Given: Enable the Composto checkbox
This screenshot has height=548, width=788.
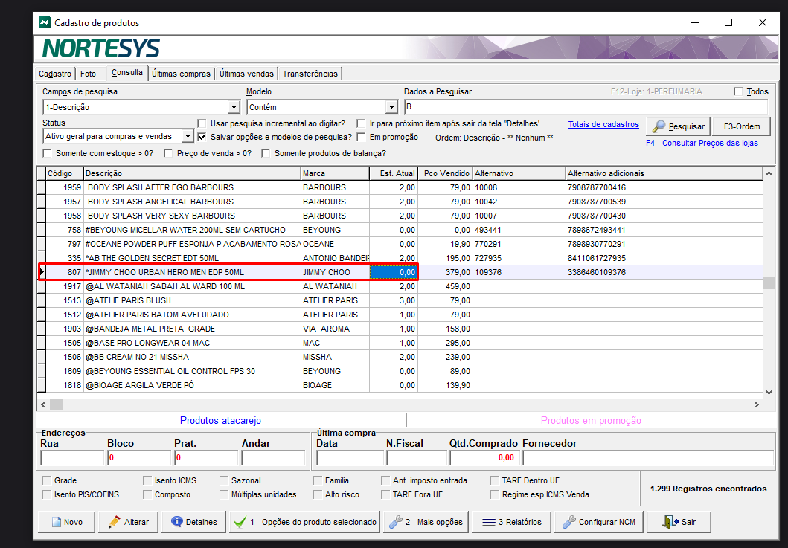Looking at the screenshot, I should coord(147,494).
